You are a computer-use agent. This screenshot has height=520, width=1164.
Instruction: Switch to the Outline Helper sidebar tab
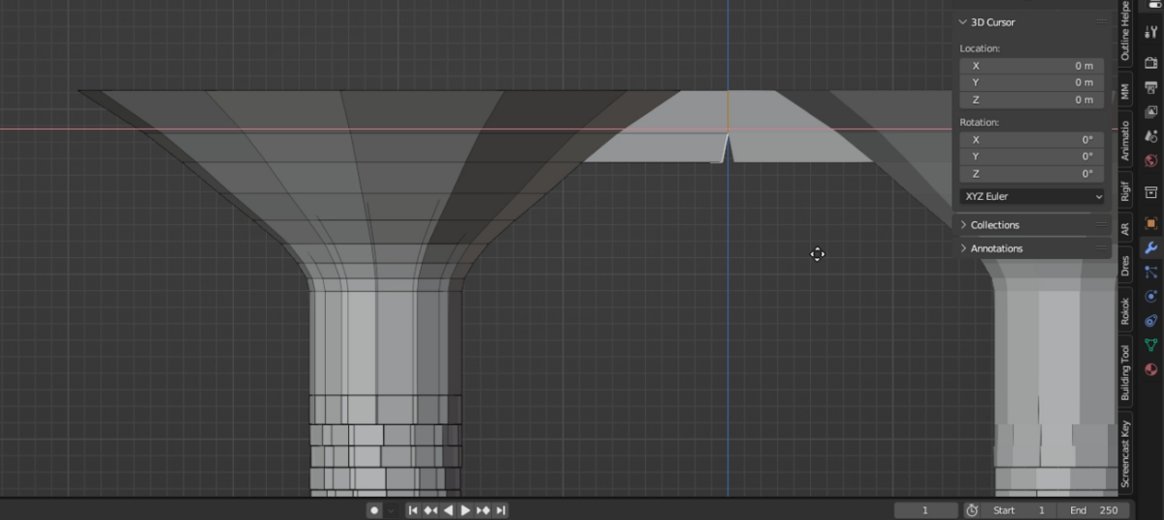(1125, 31)
